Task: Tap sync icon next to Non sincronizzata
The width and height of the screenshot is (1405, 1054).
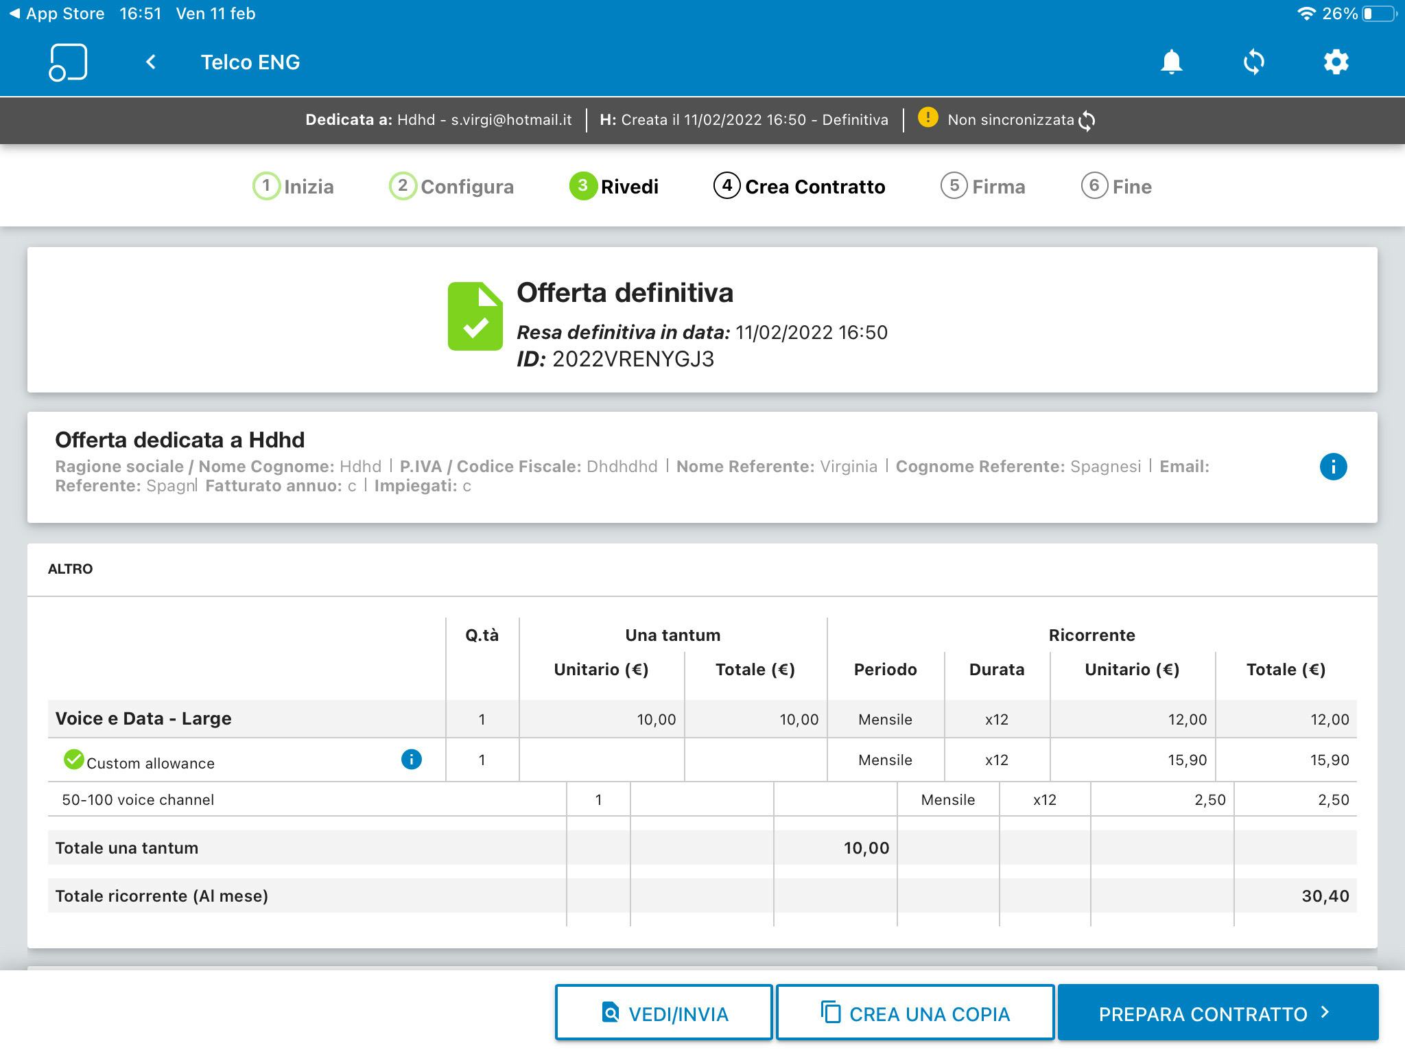Action: click(1087, 121)
